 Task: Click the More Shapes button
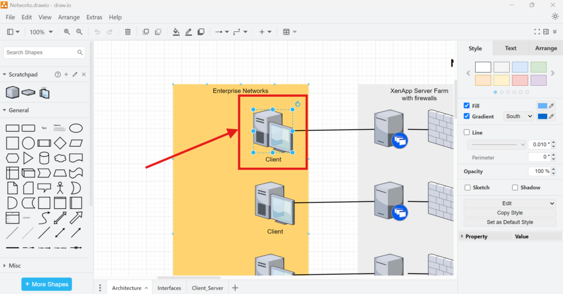[x=47, y=284]
